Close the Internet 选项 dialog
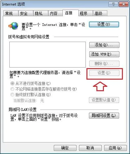The height and width of the screenshot is (154, 130). (x=123, y=4)
